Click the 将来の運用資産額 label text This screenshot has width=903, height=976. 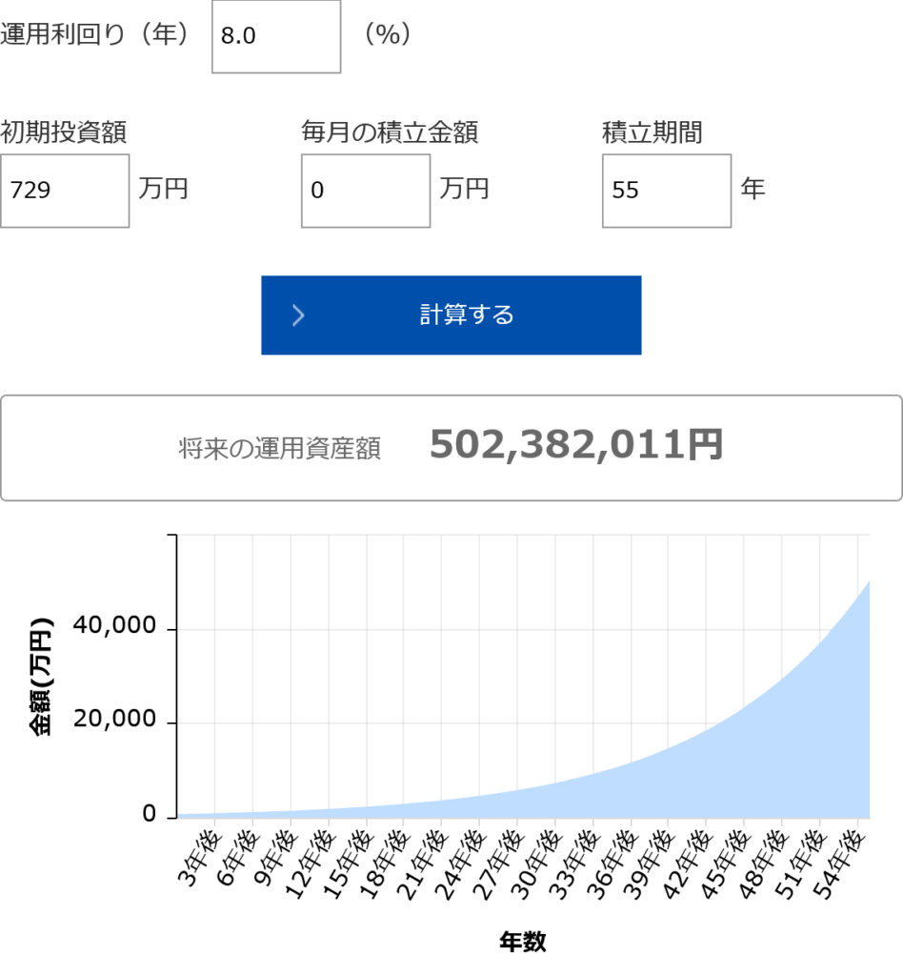click(x=279, y=450)
